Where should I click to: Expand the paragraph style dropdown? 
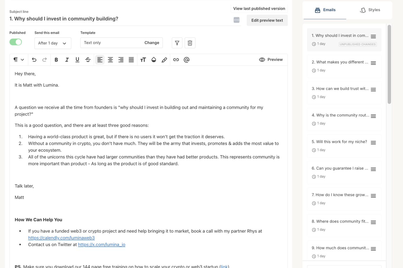click(19, 60)
